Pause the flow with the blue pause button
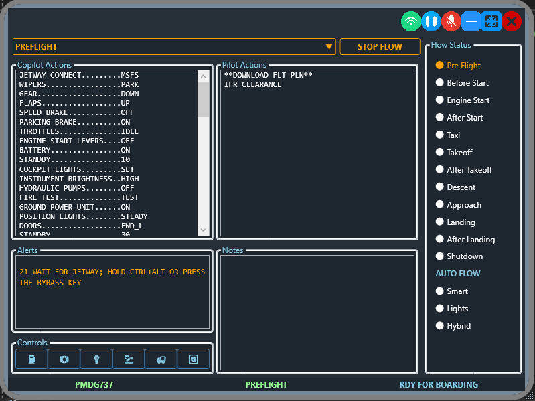Screen dimensions: 535x401 tap(431, 21)
